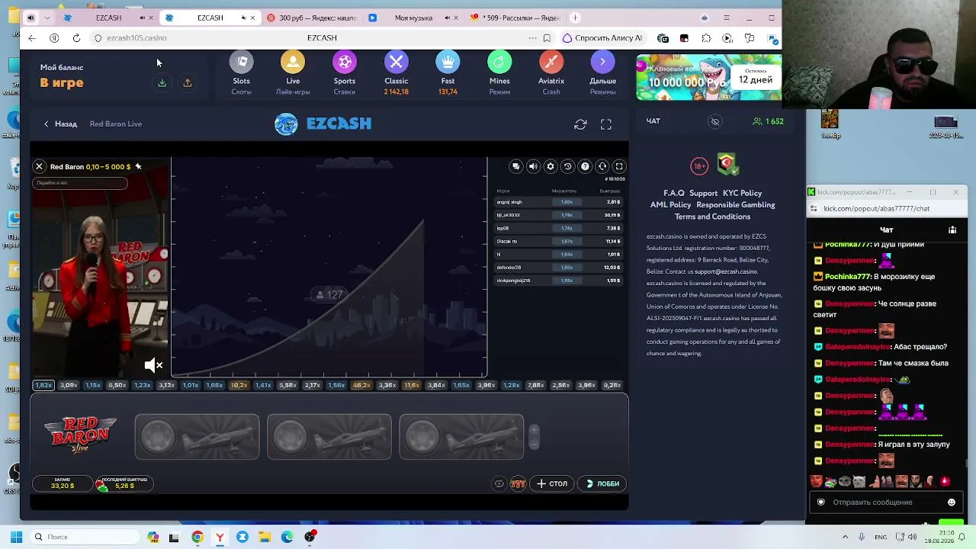Show hidden system tray icons chevron
This screenshot has width=976, height=549.
click(x=845, y=537)
